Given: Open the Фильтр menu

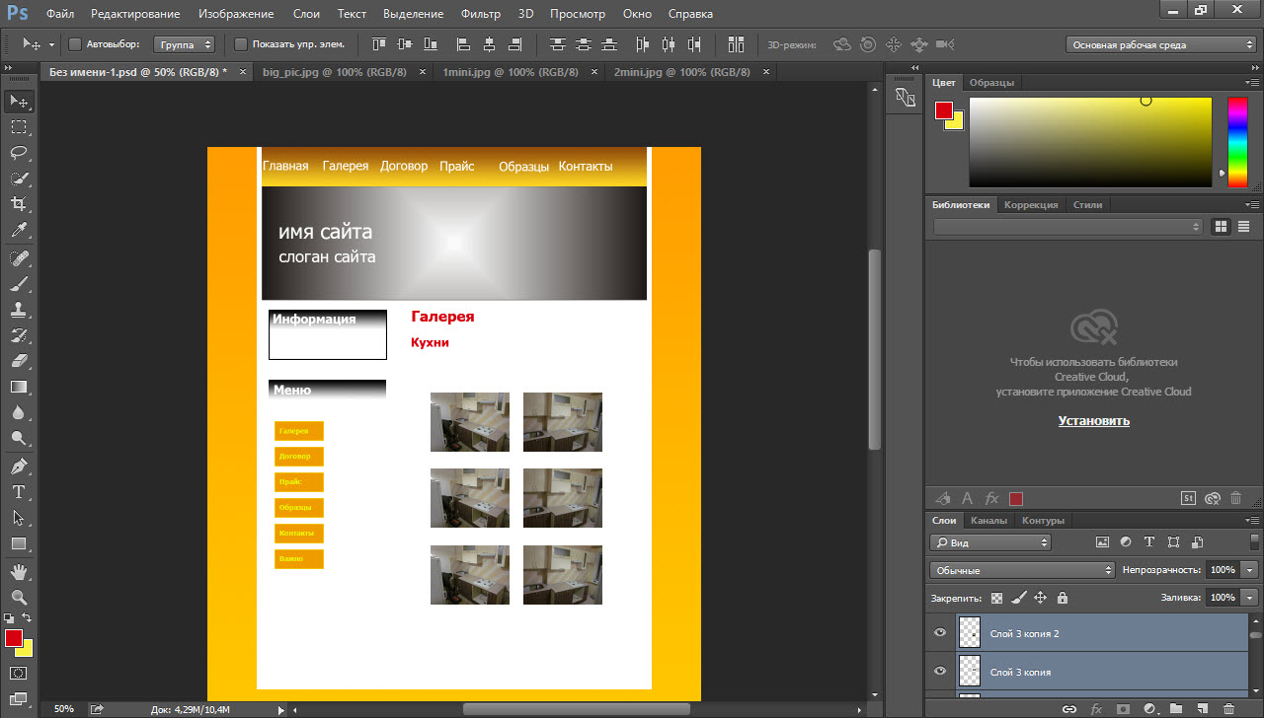Looking at the screenshot, I should point(480,14).
